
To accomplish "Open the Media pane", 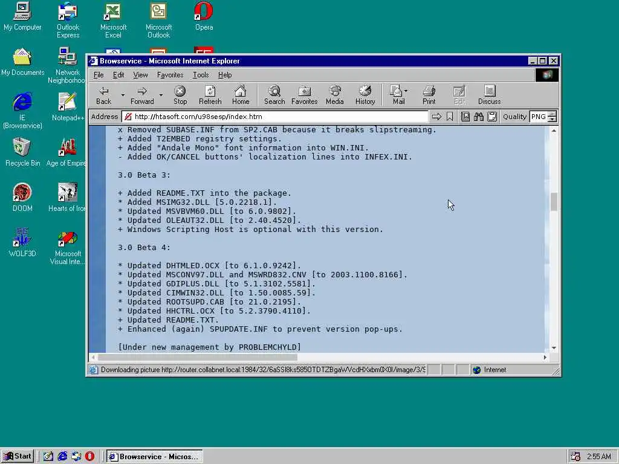I will pos(335,95).
